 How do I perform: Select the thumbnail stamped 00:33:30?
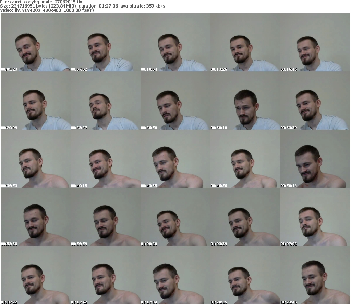[x=315, y=101]
